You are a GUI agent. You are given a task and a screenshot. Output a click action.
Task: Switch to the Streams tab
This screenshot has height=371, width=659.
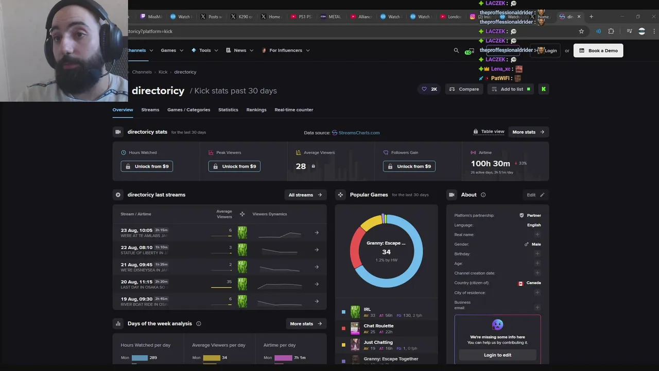pyautogui.click(x=150, y=110)
